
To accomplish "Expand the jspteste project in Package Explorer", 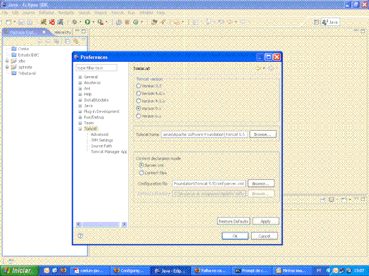I will [7, 67].
